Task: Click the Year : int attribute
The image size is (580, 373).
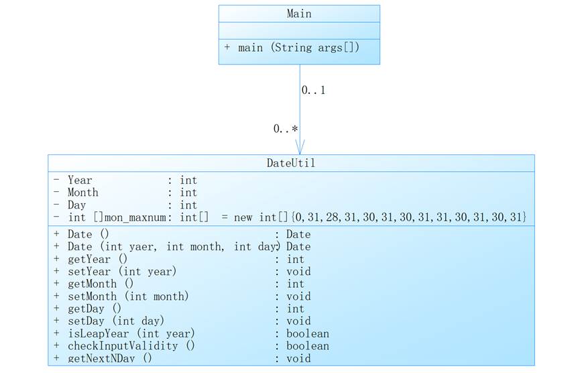Action: tap(125, 180)
